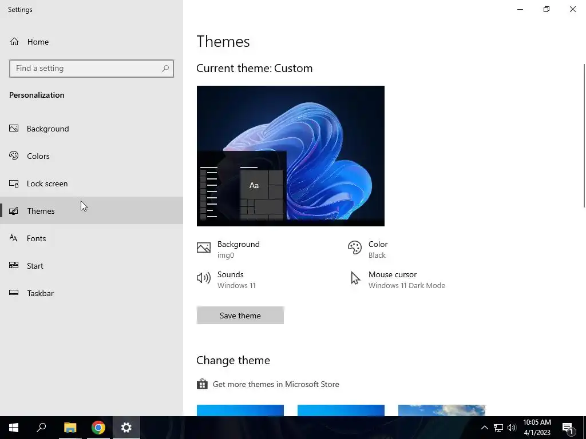
Task: Click the Microsoft Store bag icon
Action: coord(202,384)
